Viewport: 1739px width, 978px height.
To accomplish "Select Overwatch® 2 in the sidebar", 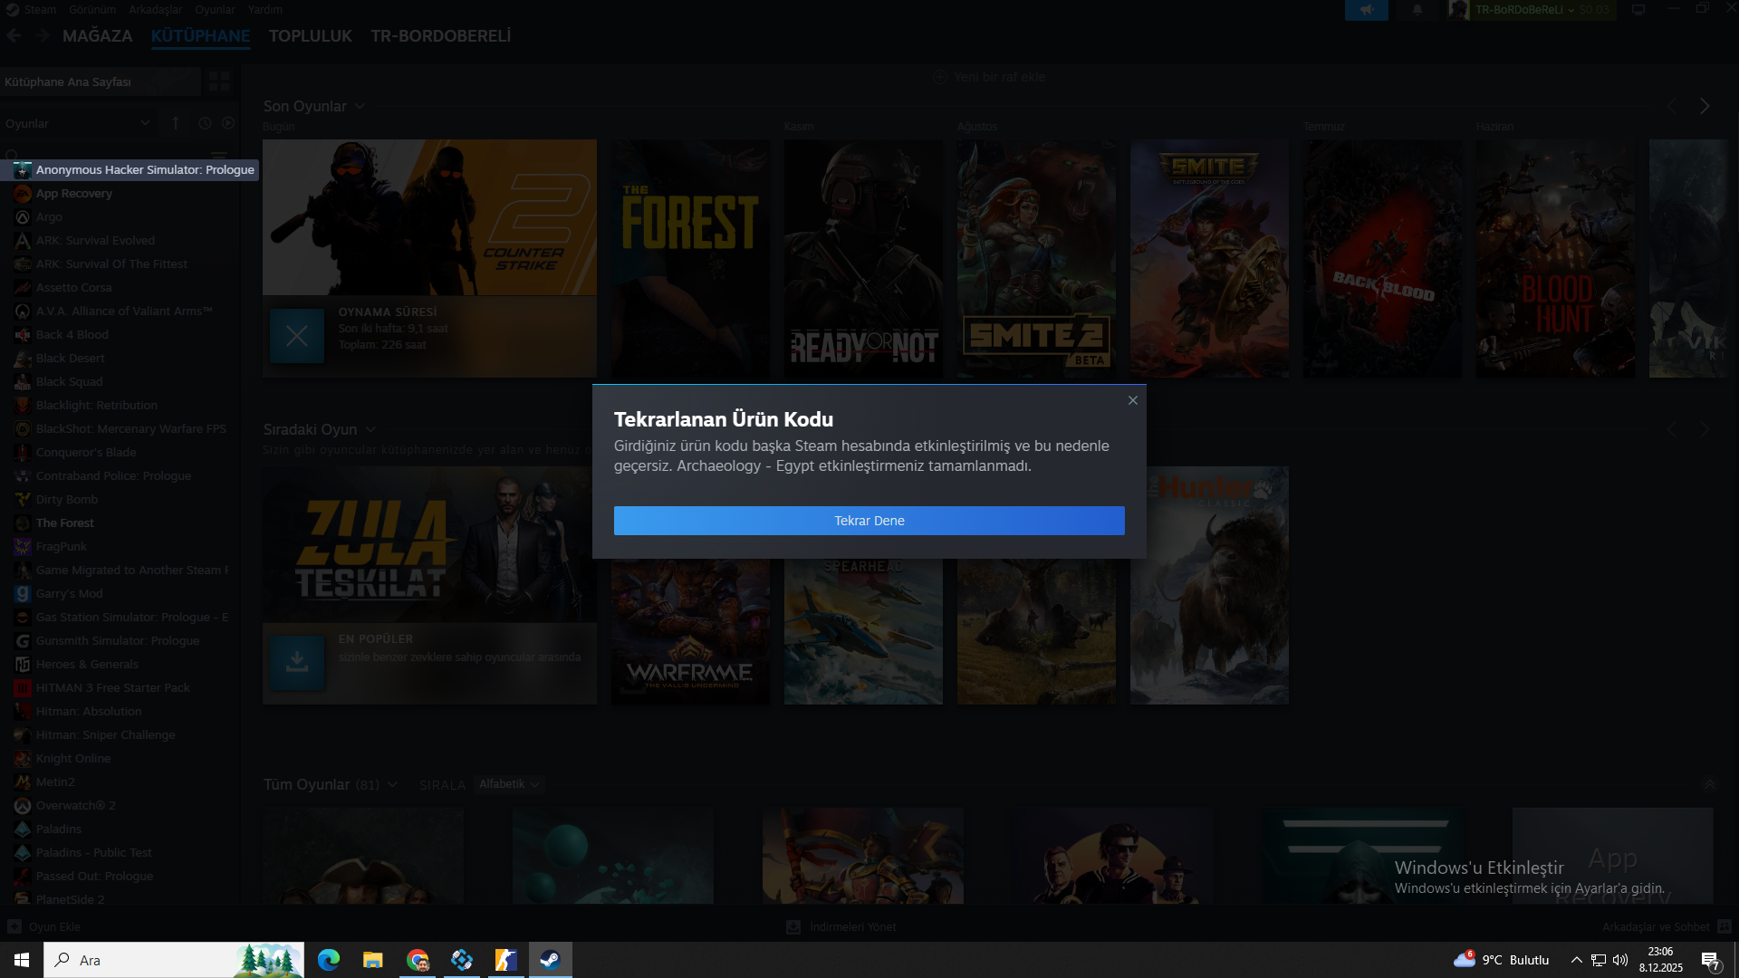I will pos(76,805).
